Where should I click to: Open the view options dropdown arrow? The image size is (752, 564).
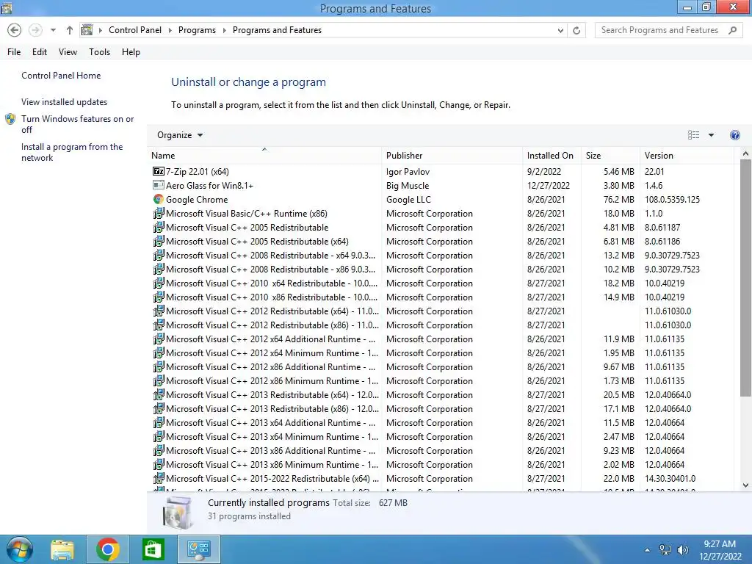(x=711, y=135)
